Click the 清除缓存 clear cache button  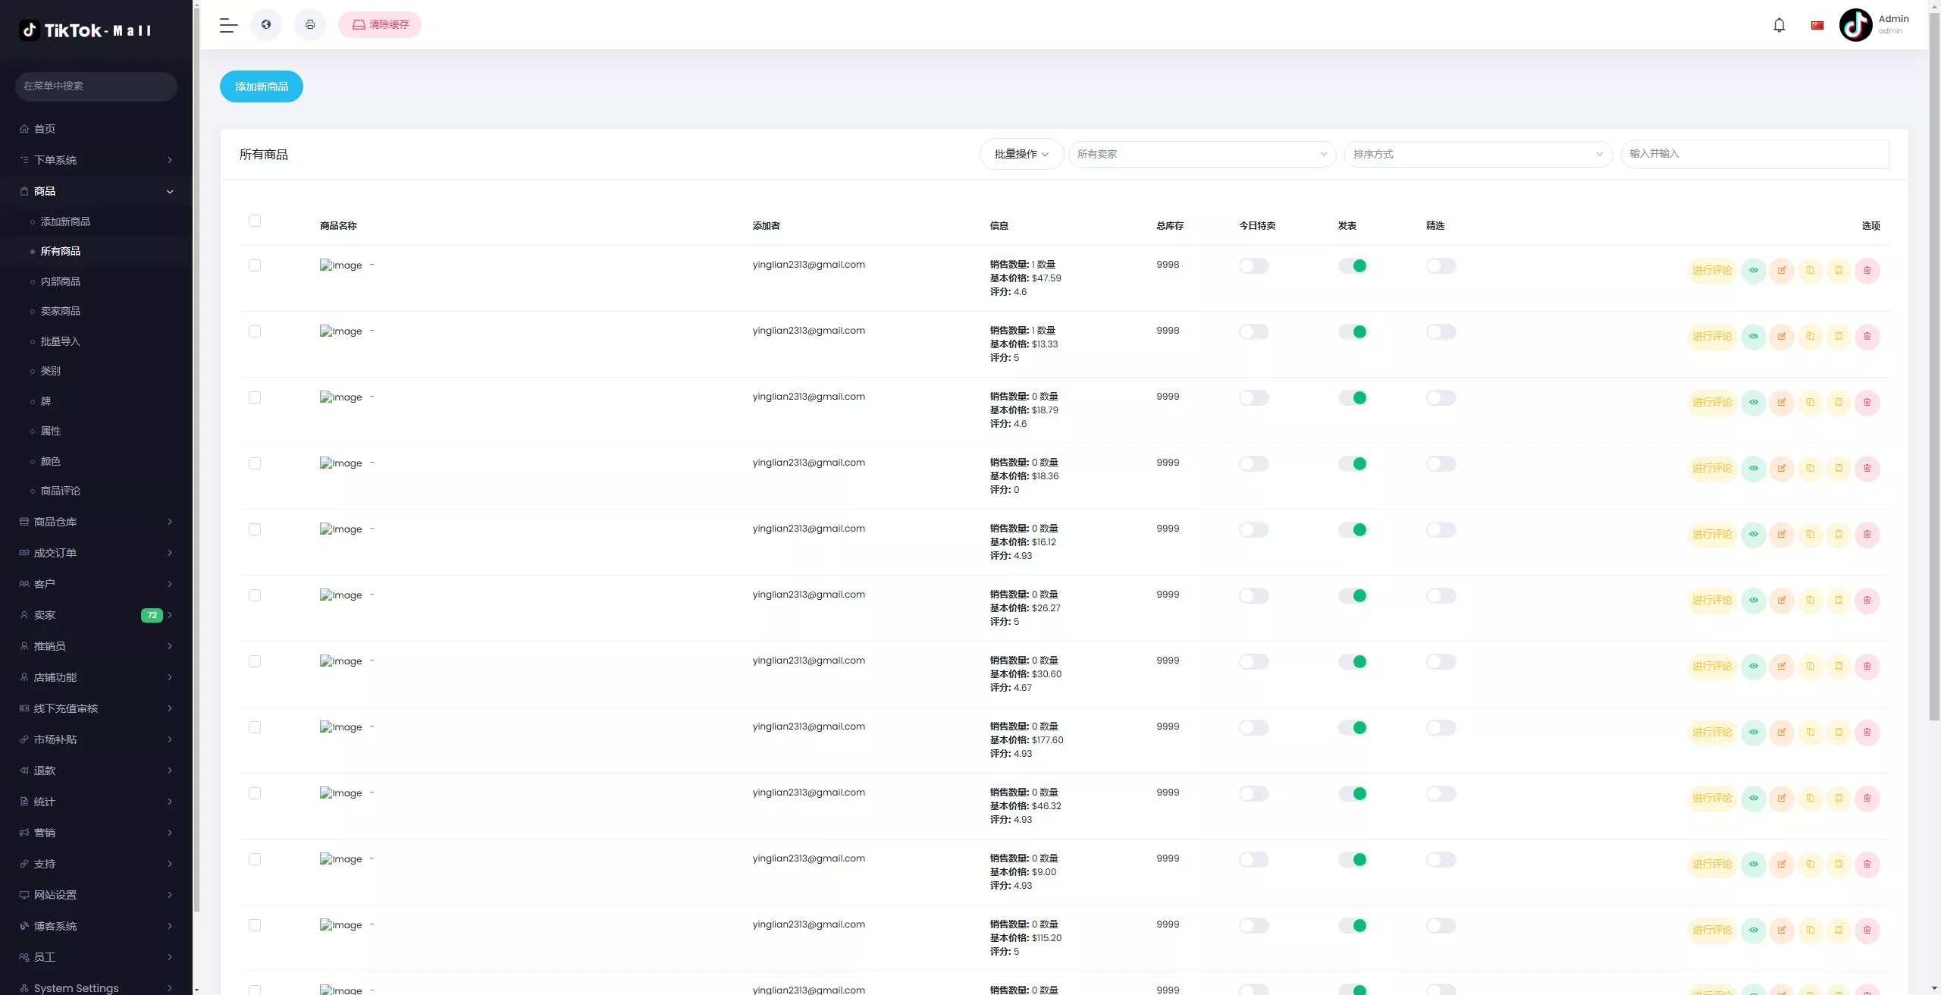point(380,25)
